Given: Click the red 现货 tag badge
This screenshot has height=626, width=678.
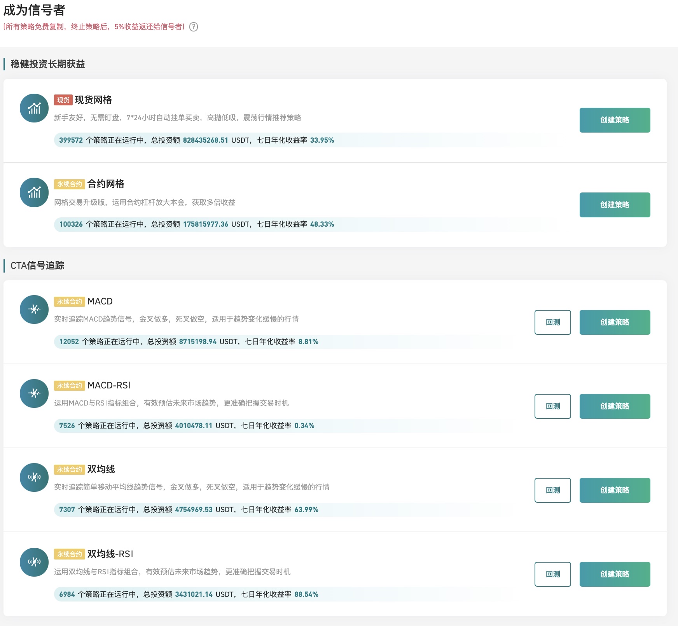Looking at the screenshot, I should 63,100.
